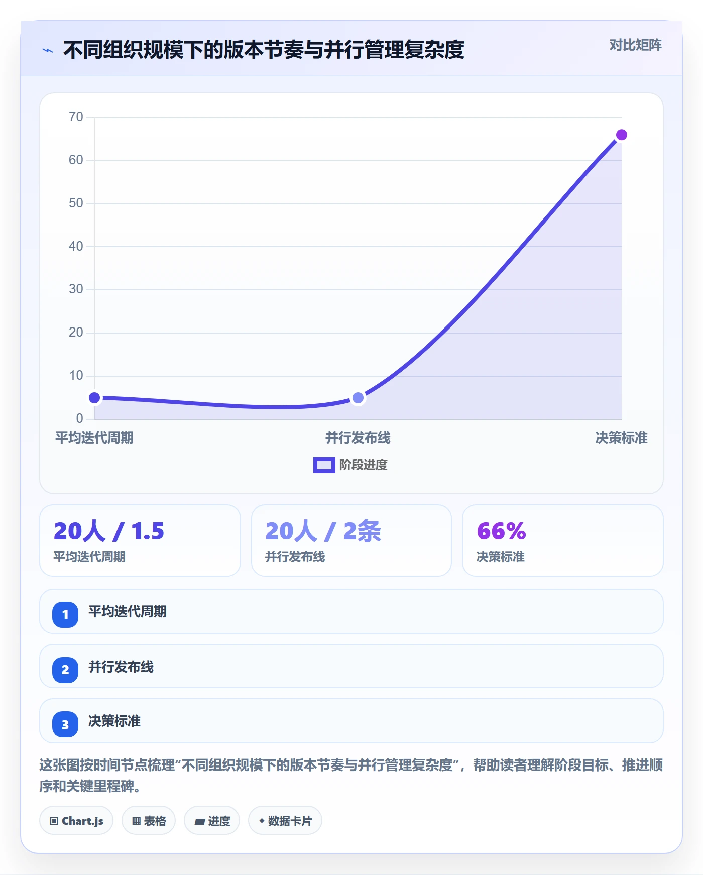The image size is (703, 875).
Task: Click the 数据卡片 tag chip
Action: (285, 821)
